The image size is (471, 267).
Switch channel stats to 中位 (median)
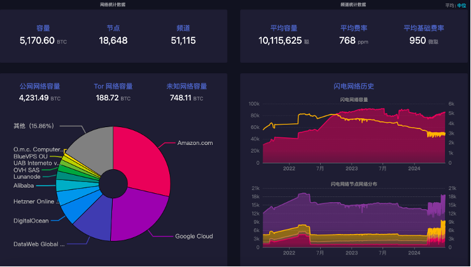tap(461, 4)
